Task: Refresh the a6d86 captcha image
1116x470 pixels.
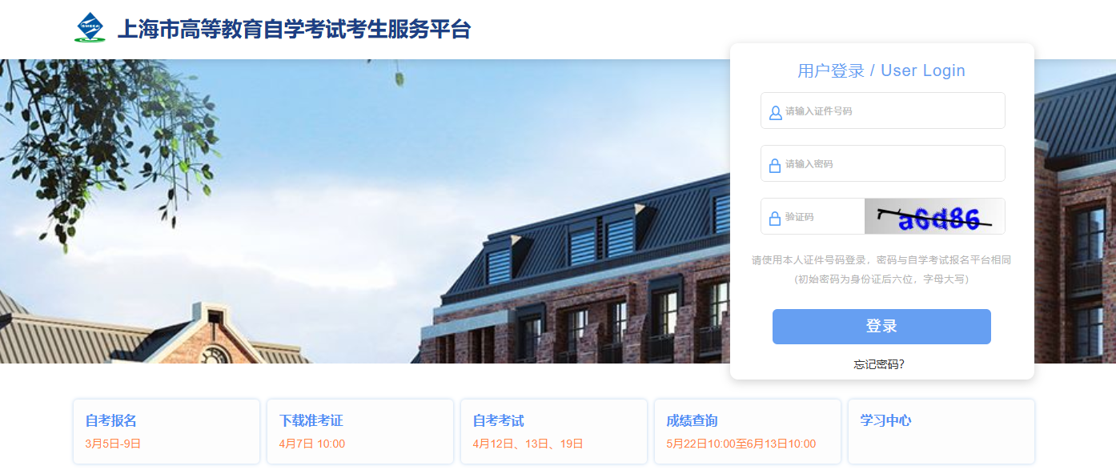Action: pyautogui.click(x=934, y=216)
